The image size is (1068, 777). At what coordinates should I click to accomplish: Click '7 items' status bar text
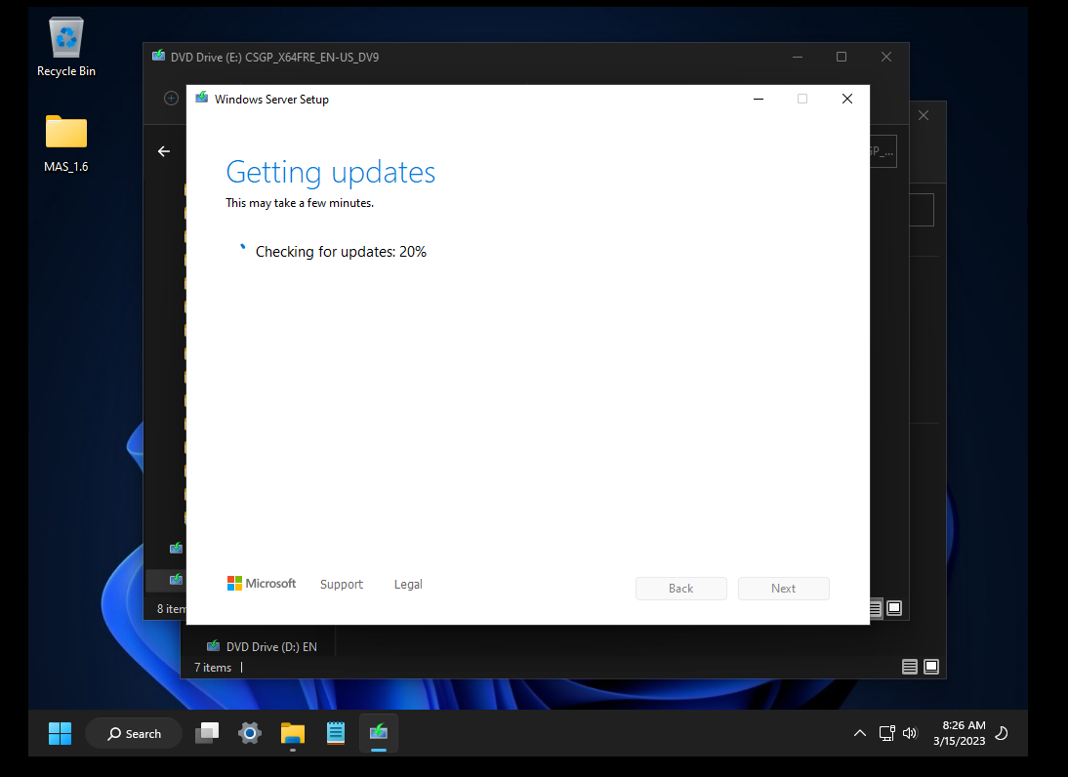213,668
